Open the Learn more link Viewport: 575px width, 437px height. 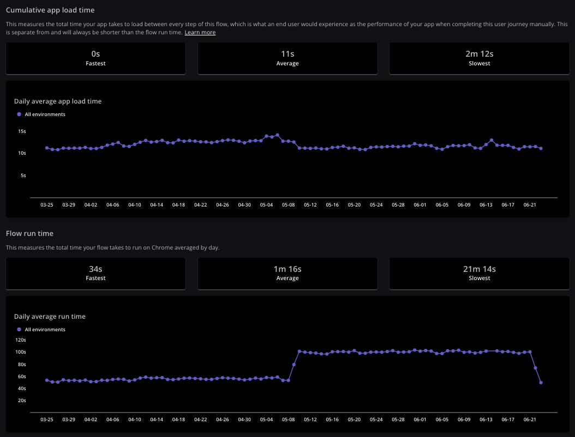200,33
